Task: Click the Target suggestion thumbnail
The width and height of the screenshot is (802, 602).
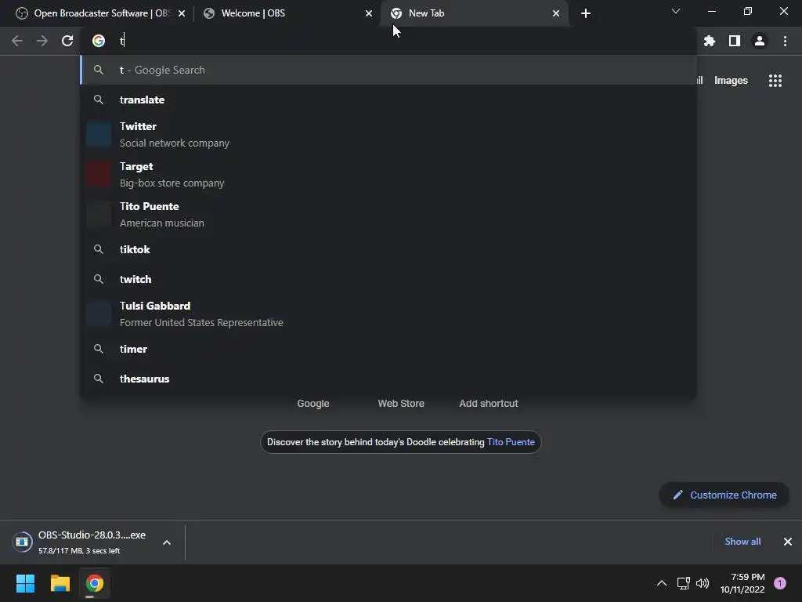Action: 99,175
